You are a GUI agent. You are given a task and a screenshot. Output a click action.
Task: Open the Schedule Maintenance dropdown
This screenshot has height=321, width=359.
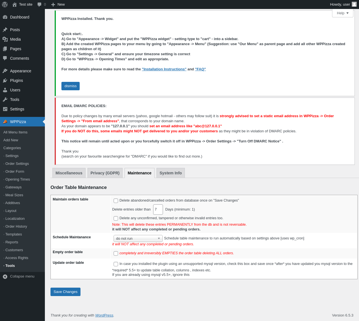click(138, 239)
